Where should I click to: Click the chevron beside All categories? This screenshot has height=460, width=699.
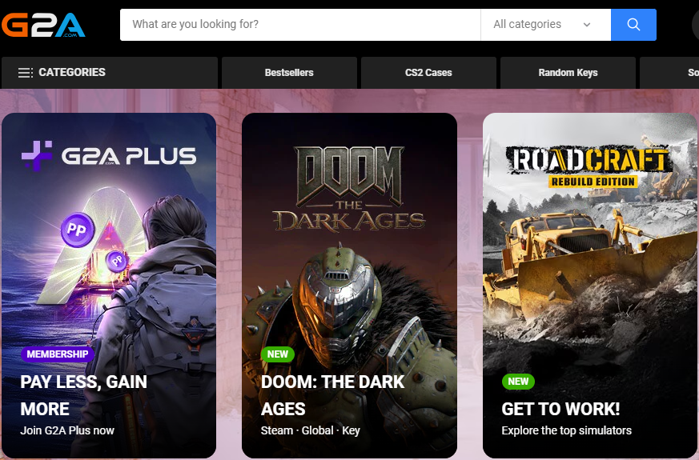(x=587, y=25)
